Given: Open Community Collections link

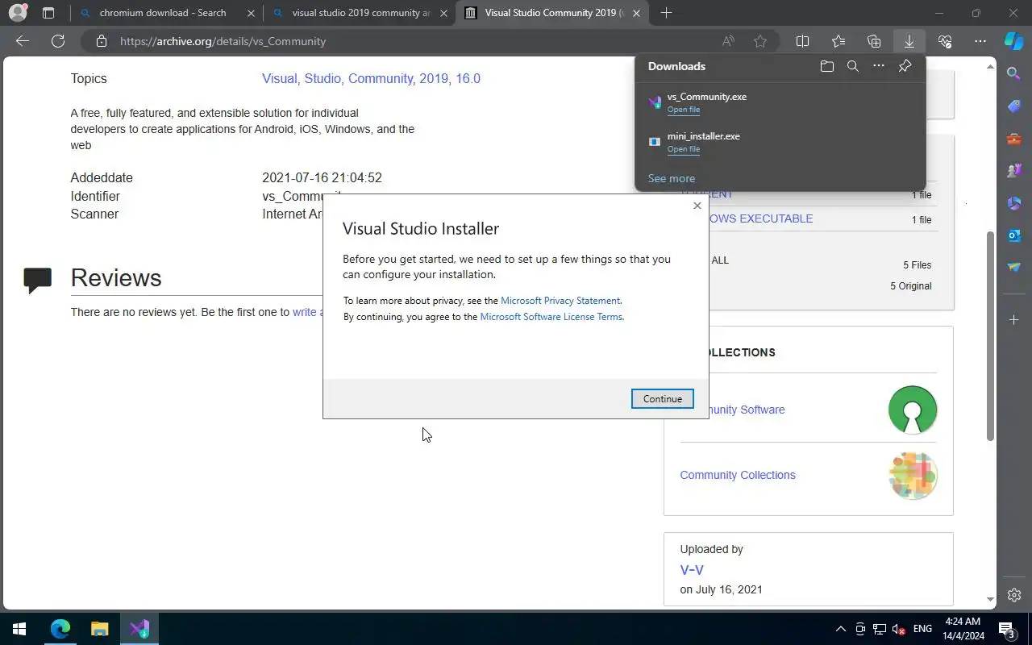Looking at the screenshot, I should pos(738,475).
